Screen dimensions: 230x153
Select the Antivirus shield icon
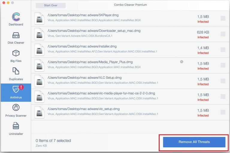click(16, 89)
